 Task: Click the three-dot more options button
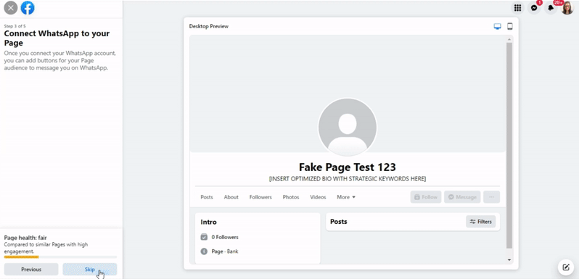click(x=491, y=197)
